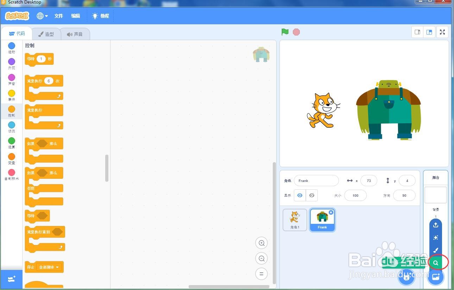Click the green flag to run

click(x=285, y=32)
